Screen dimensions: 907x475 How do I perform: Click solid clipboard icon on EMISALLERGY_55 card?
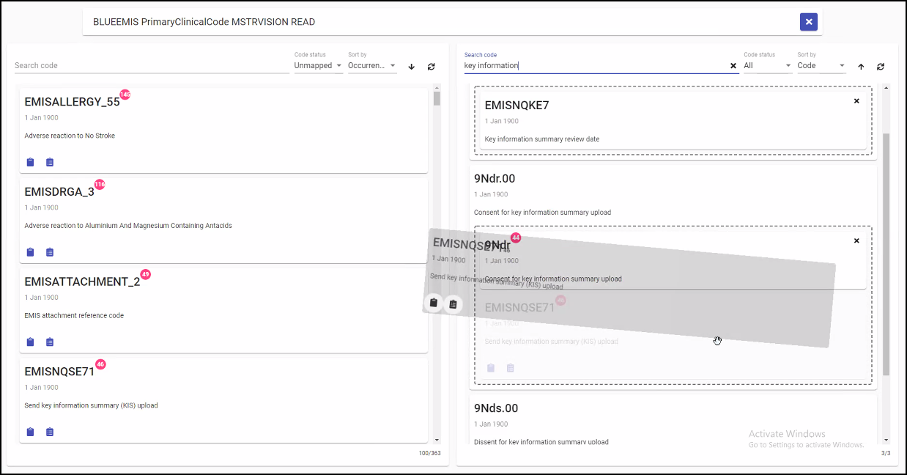pos(30,162)
